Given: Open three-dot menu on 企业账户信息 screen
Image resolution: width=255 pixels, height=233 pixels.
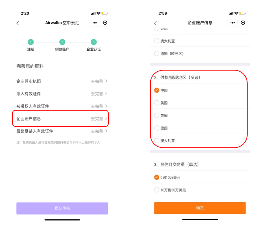Looking at the screenshot, I should tap(233, 23).
